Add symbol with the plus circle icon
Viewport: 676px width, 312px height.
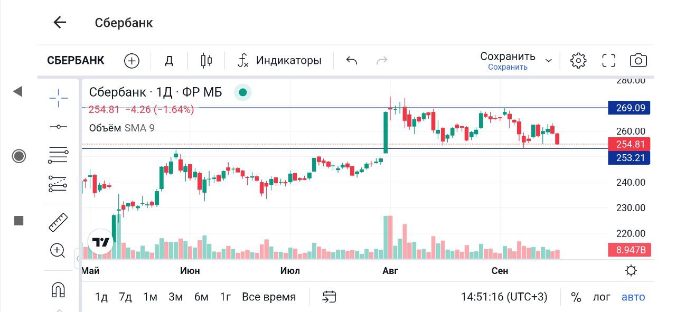[132, 61]
